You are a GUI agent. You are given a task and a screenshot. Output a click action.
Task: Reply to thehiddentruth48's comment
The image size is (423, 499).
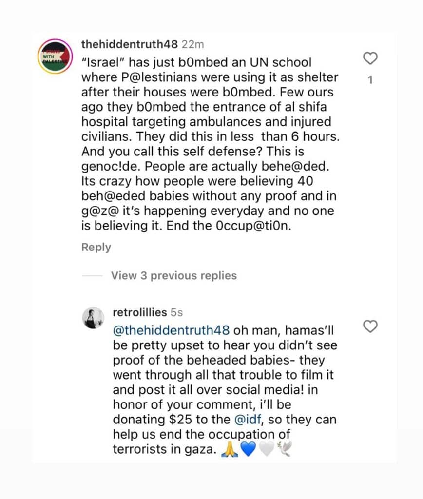click(x=96, y=247)
